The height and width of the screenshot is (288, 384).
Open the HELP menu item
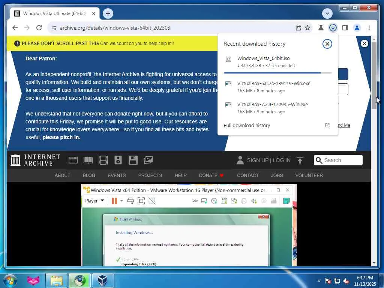click(x=180, y=175)
